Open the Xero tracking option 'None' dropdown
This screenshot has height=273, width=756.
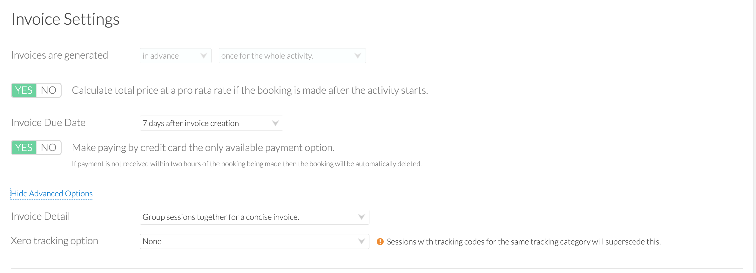click(254, 241)
